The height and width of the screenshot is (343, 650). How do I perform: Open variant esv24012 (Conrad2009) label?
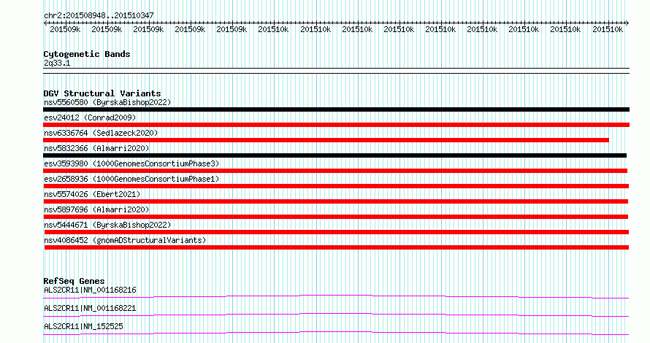[x=90, y=117]
